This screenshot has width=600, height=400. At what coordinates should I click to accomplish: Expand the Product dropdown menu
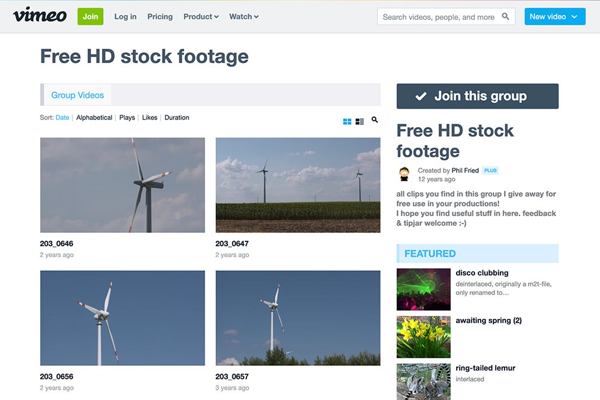coord(200,17)
